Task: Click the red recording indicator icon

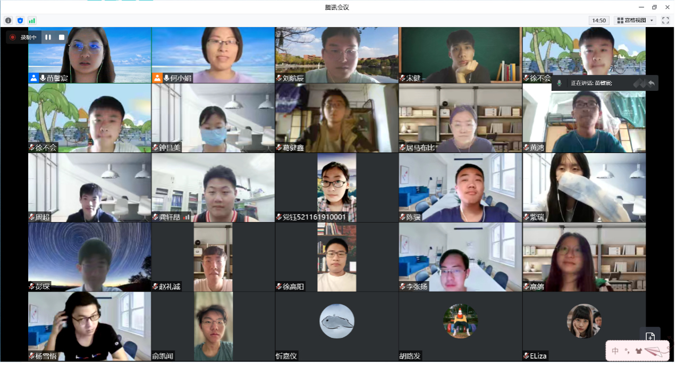Action: [x=13, y=37]
